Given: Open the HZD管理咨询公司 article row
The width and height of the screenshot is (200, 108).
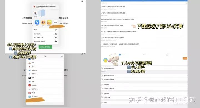Looking at the screenshot, I should 144,39.
